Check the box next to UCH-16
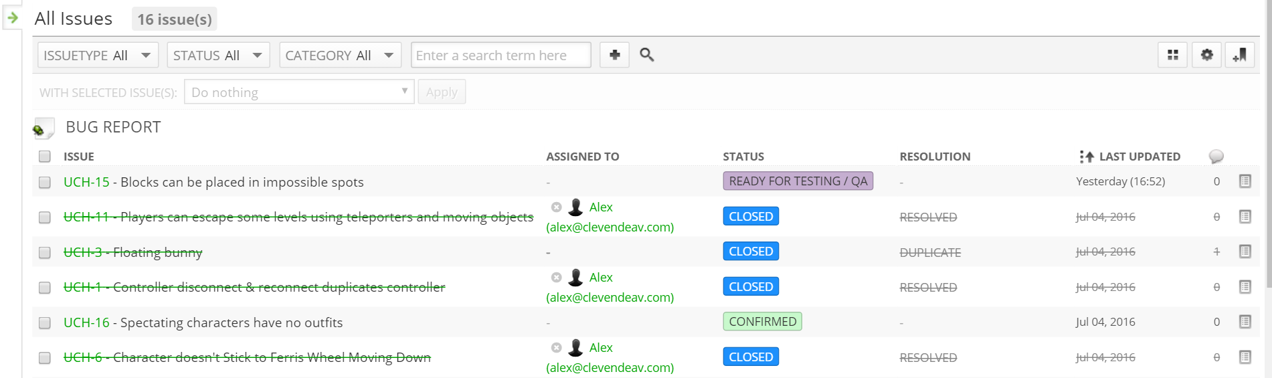Viewport: 1272px width, 378px height. [45, 322]
